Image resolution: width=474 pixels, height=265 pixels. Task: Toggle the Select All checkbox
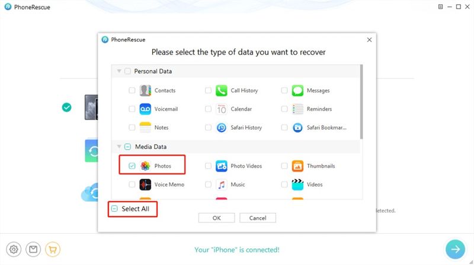[x=114, y=209]
